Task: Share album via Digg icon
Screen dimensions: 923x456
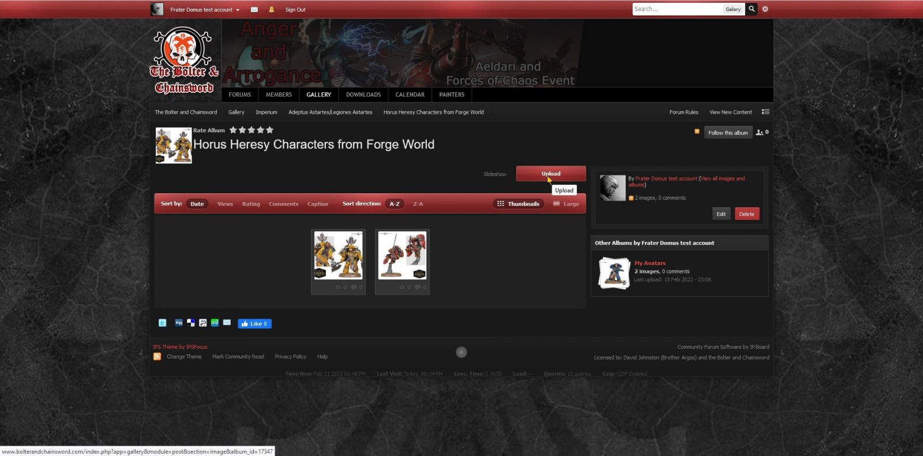Action: (179, 323)
